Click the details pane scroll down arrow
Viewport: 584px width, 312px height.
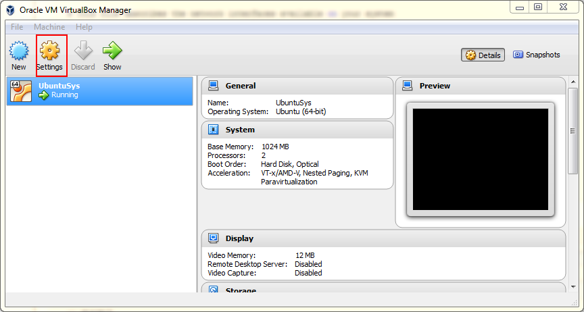[573, 285]
